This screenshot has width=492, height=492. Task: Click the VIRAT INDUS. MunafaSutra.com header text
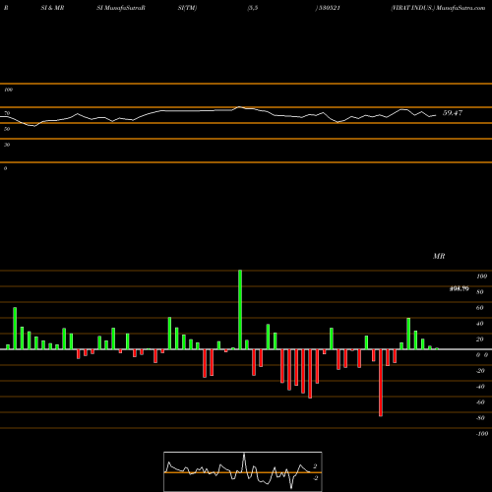438,8
